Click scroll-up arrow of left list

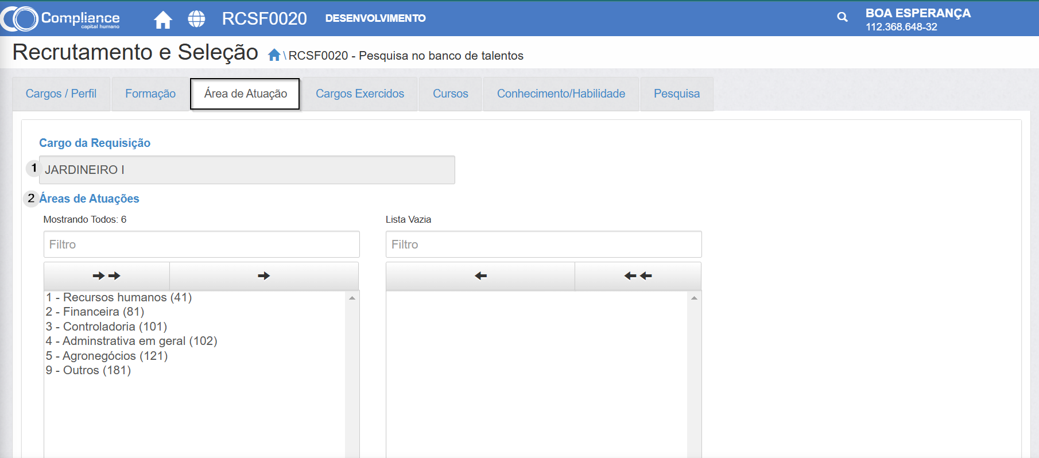pos(352,298)
